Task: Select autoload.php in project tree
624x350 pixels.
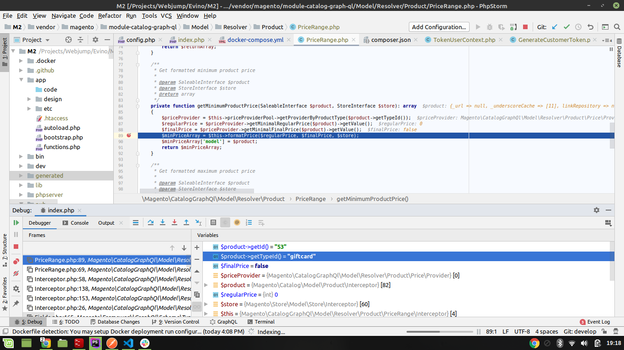Action: 62,128
